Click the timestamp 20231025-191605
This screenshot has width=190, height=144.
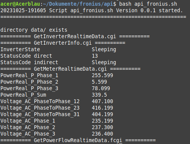(23, 10)
